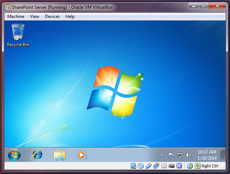Viewport: 230px width, 174px height.
Task: Click the virtualization features V icon
Action: [179, 166]
